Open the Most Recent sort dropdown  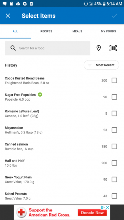pyautogui.click(x=101, y=65)
